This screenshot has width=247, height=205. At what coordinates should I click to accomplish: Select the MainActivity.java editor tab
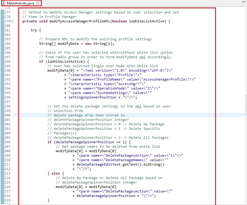tap(21, 3)
